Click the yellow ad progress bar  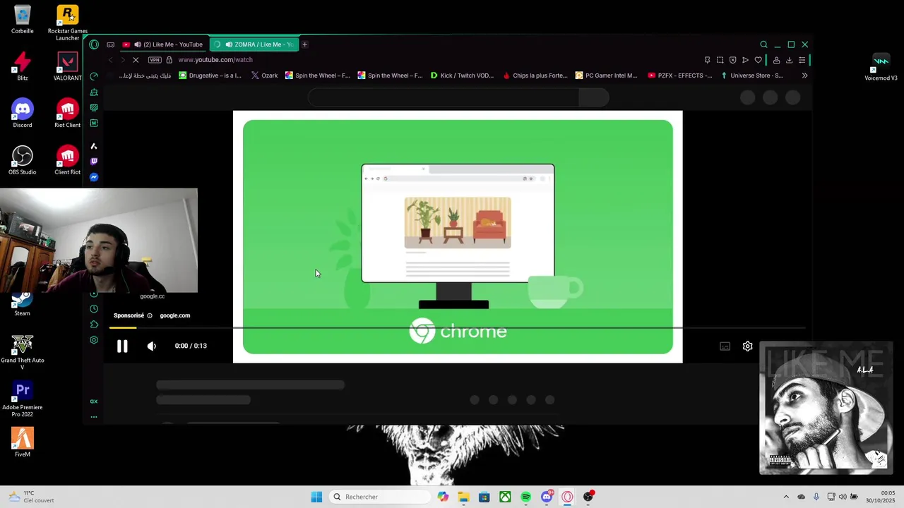pyautogui.click(x=123, y=327)
